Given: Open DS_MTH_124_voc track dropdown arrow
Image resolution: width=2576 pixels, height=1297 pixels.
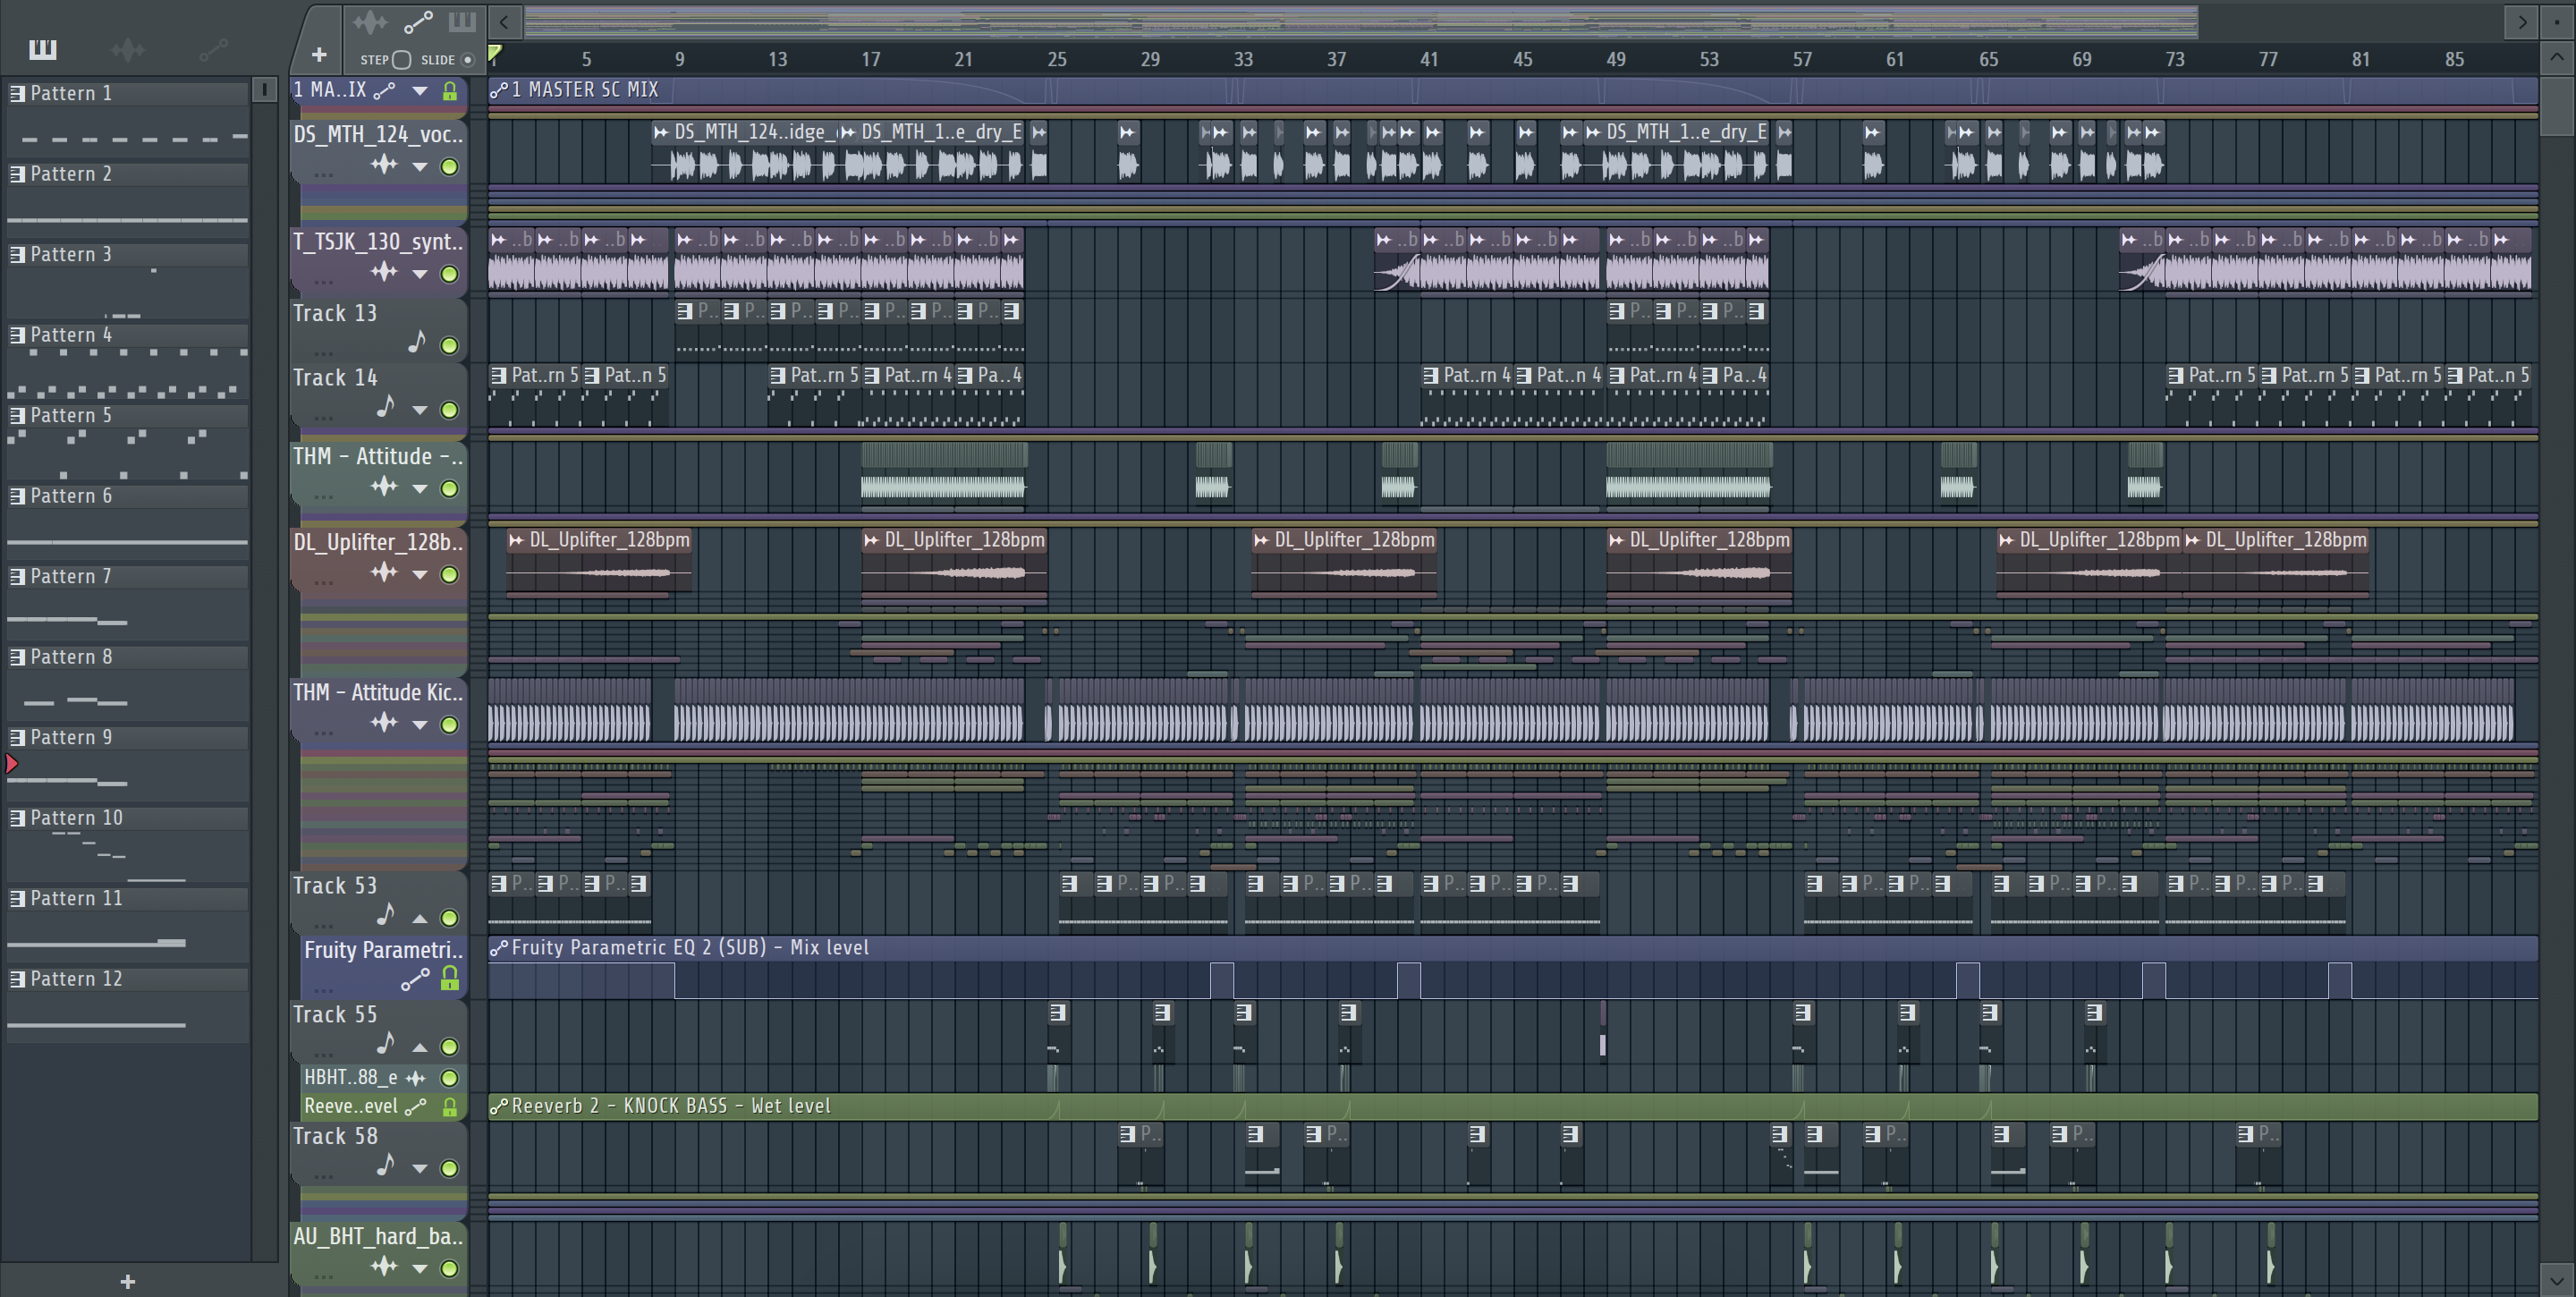Looking at the screenshot, I should 420,167.
